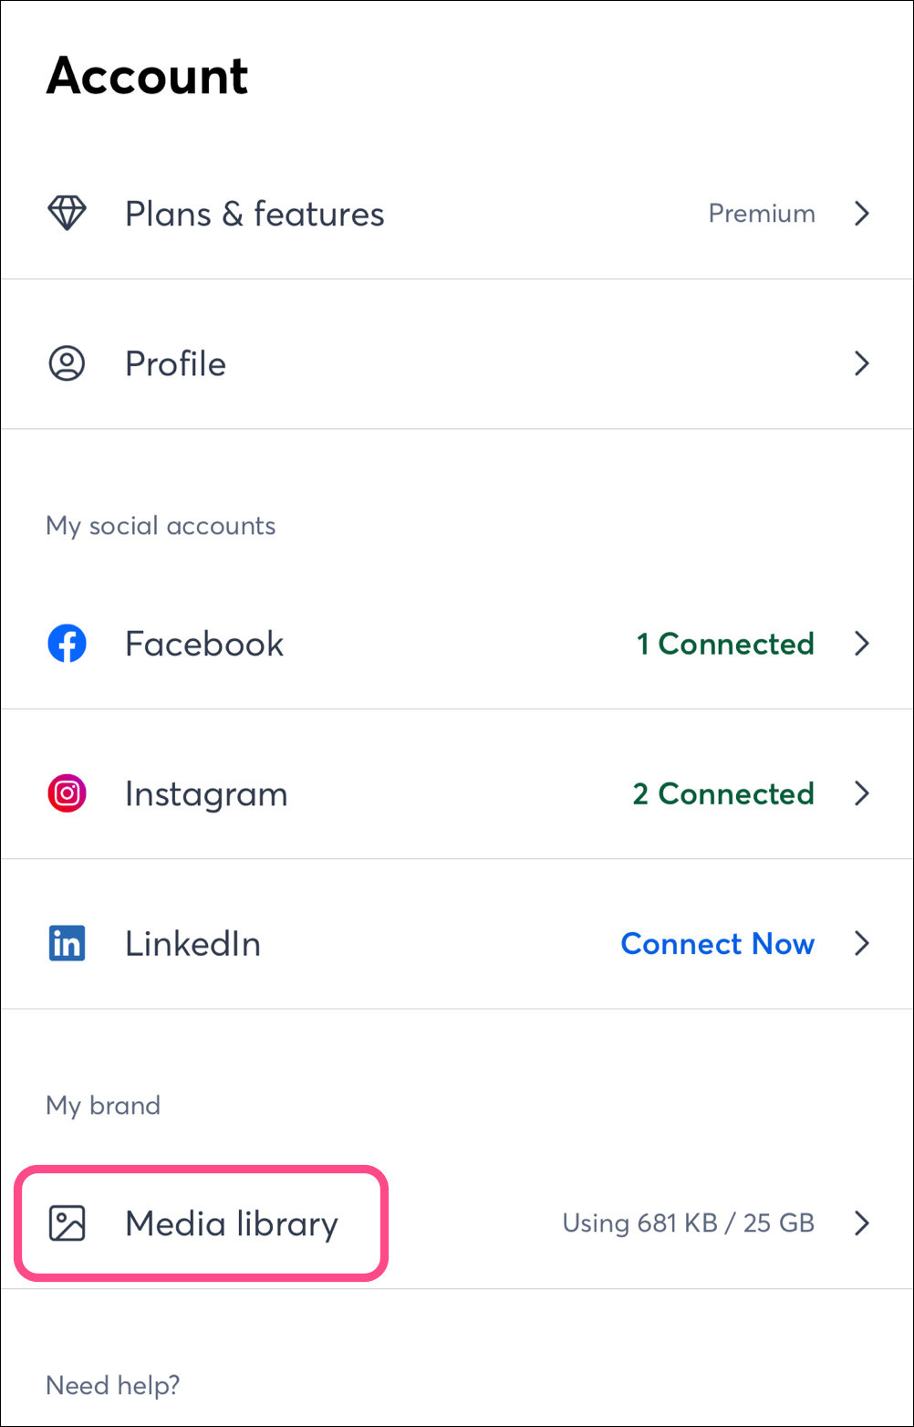The width and height of the screenshot is (914, 1427).
Task: Click the Using 681 KB / 25 GB storage text
Action: click(x=688, y=1223)
